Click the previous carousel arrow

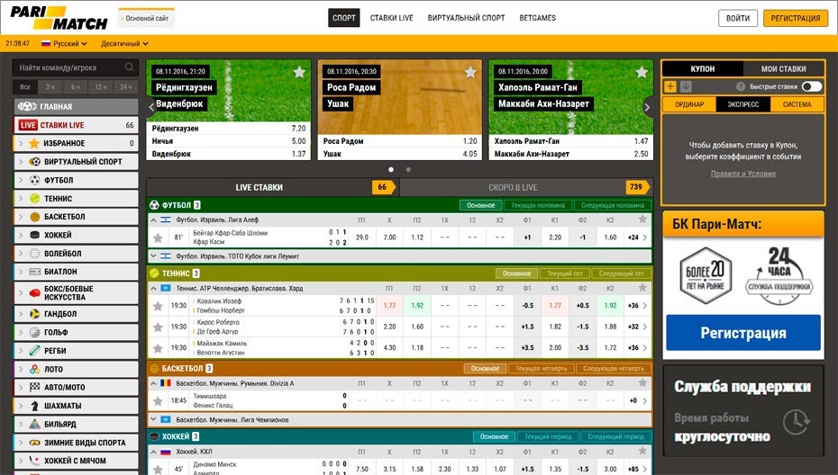(151, 107)
